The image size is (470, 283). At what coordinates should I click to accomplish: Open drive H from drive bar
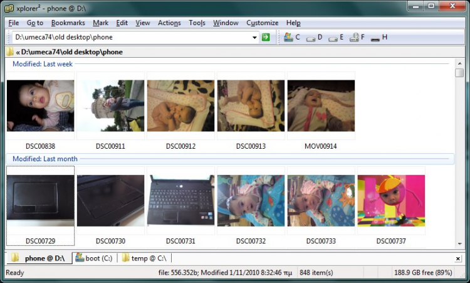(379, 38)
